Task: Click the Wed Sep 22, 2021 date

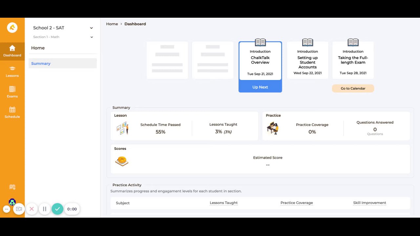Action: click(307, 73)
